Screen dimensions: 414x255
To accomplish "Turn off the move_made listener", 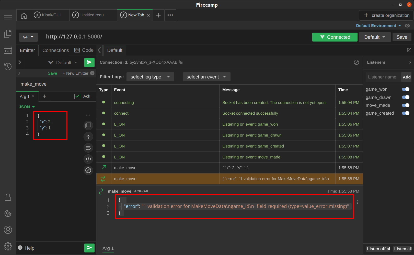I will (406, 105).
